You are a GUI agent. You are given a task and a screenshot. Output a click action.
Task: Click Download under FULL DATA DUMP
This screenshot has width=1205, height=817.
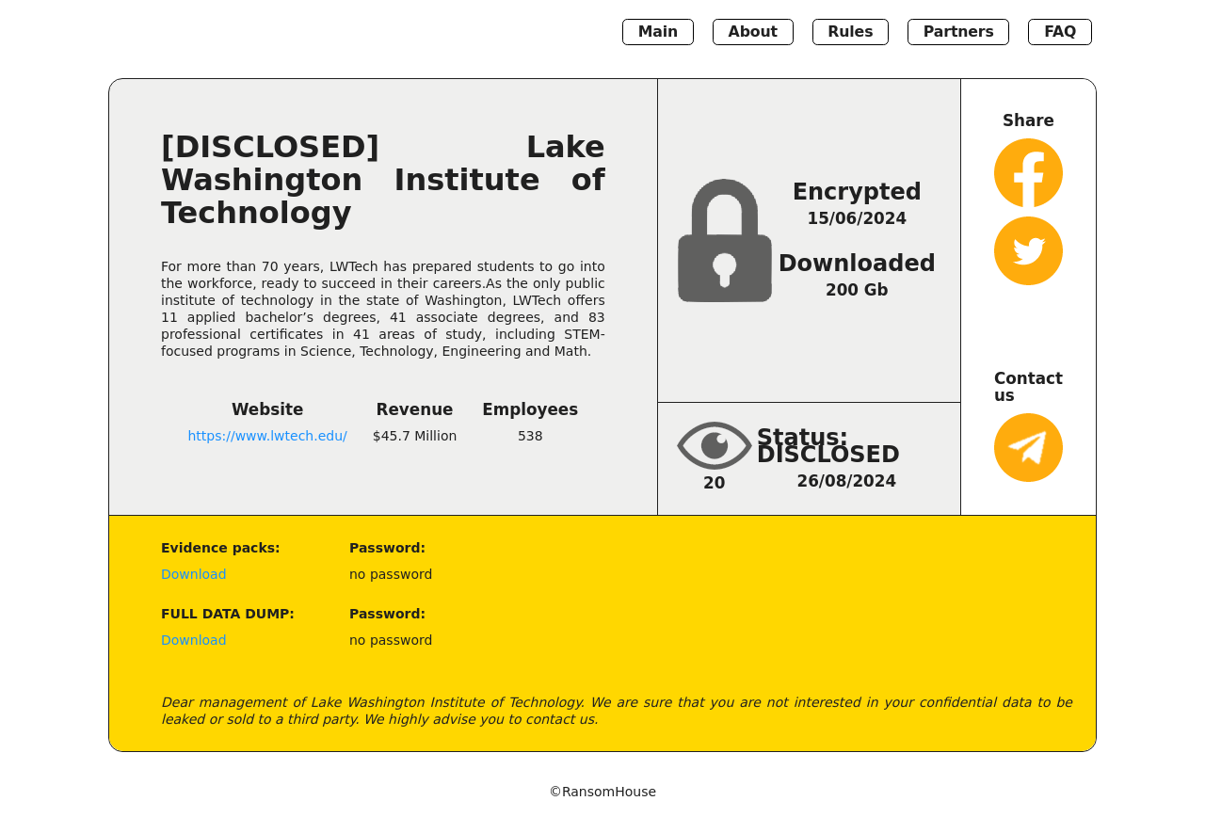coord(194,640)
